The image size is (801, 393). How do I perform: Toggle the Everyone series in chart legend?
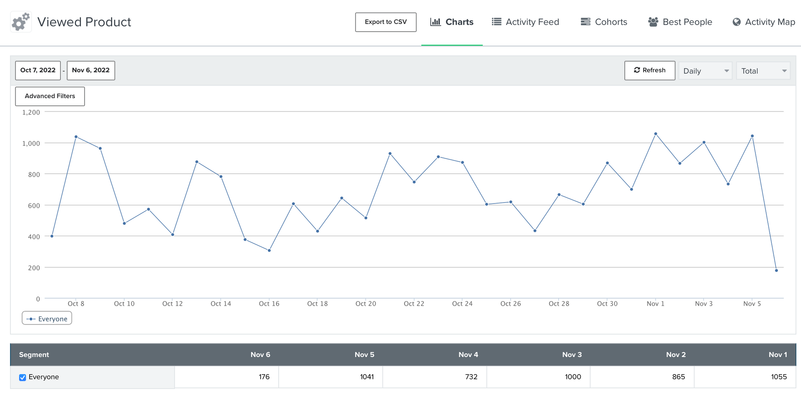pyautogui.click(x=47, y=318)
